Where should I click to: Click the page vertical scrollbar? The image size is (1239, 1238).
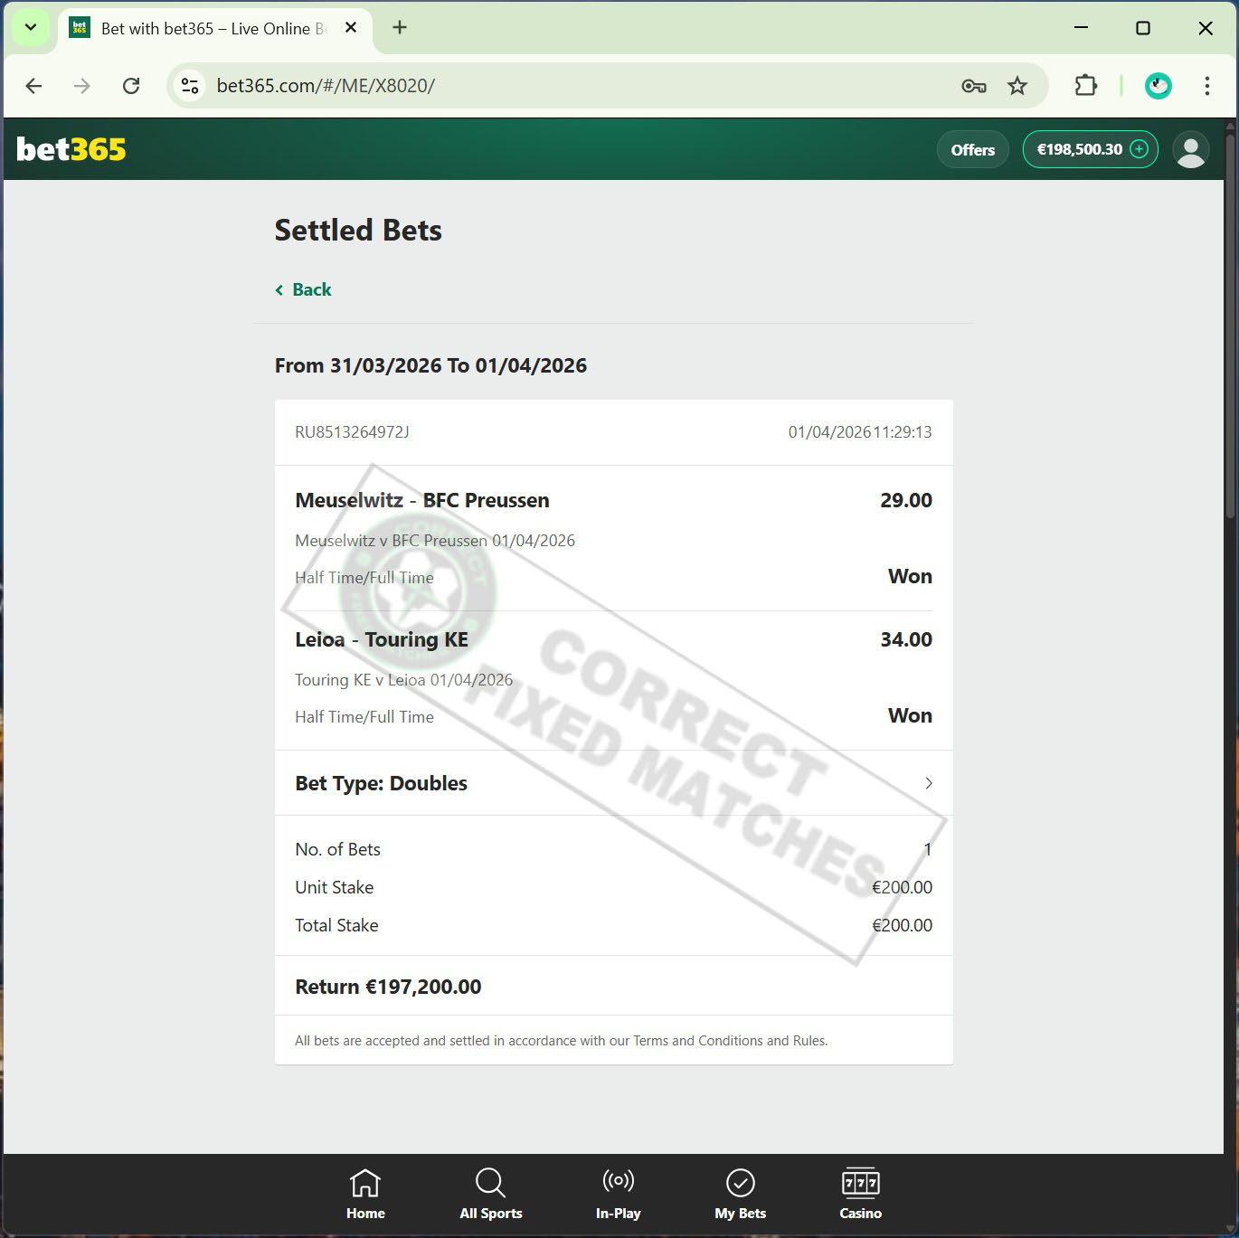point(1230,326)
